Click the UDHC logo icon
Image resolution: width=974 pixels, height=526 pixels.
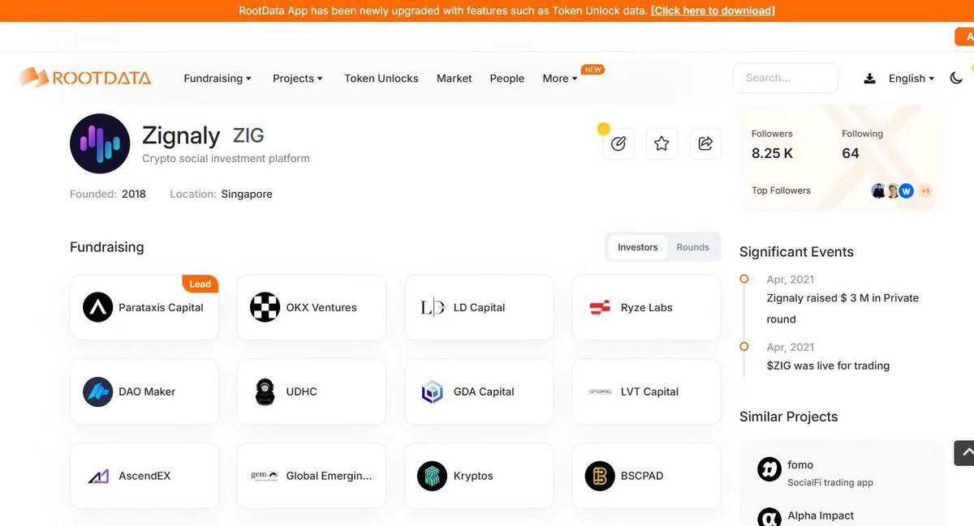click(265, 391)
